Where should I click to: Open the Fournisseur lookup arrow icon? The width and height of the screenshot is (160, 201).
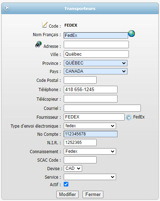(129, 117)
